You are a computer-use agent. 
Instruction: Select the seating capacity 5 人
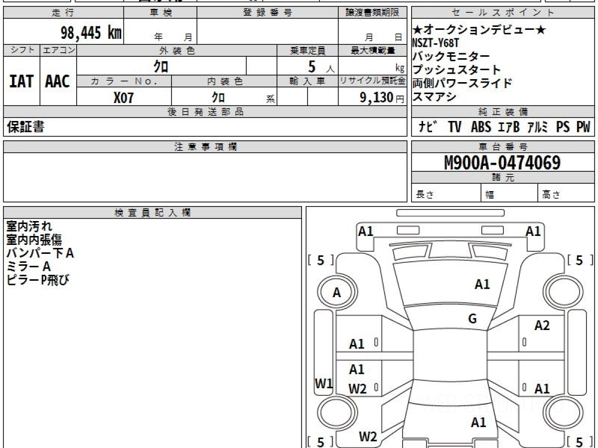pyautogui.click(x=320, y=66)
